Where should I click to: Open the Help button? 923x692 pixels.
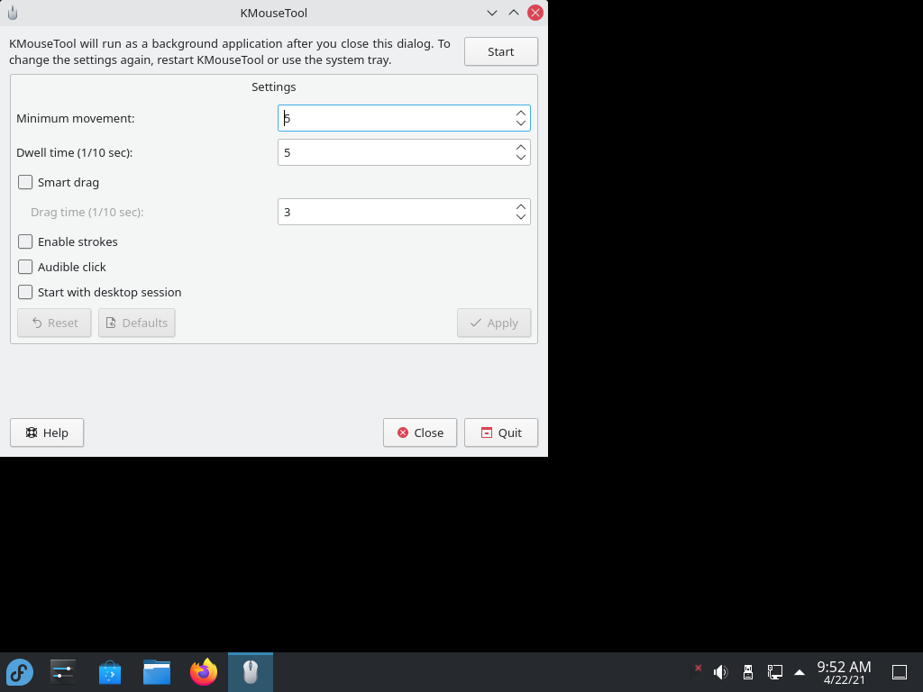(x=47, y=432)
